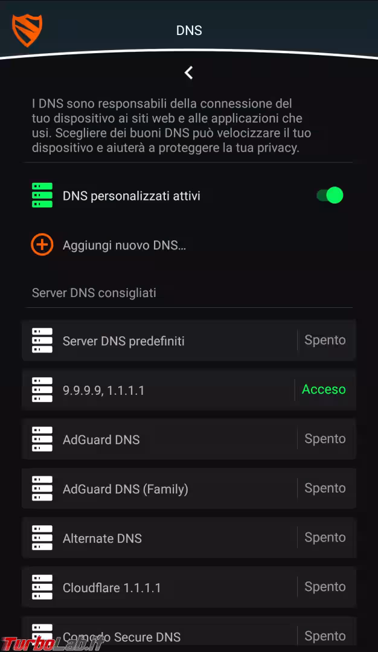Image resolution: width=378 pixels, height=652 pixels.
Task: Tap the DNS title in the header
Action: pos(189,30)
